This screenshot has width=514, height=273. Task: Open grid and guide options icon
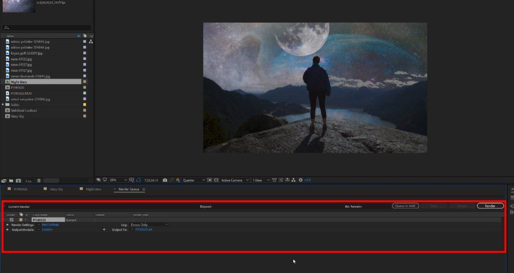(132, 180)
